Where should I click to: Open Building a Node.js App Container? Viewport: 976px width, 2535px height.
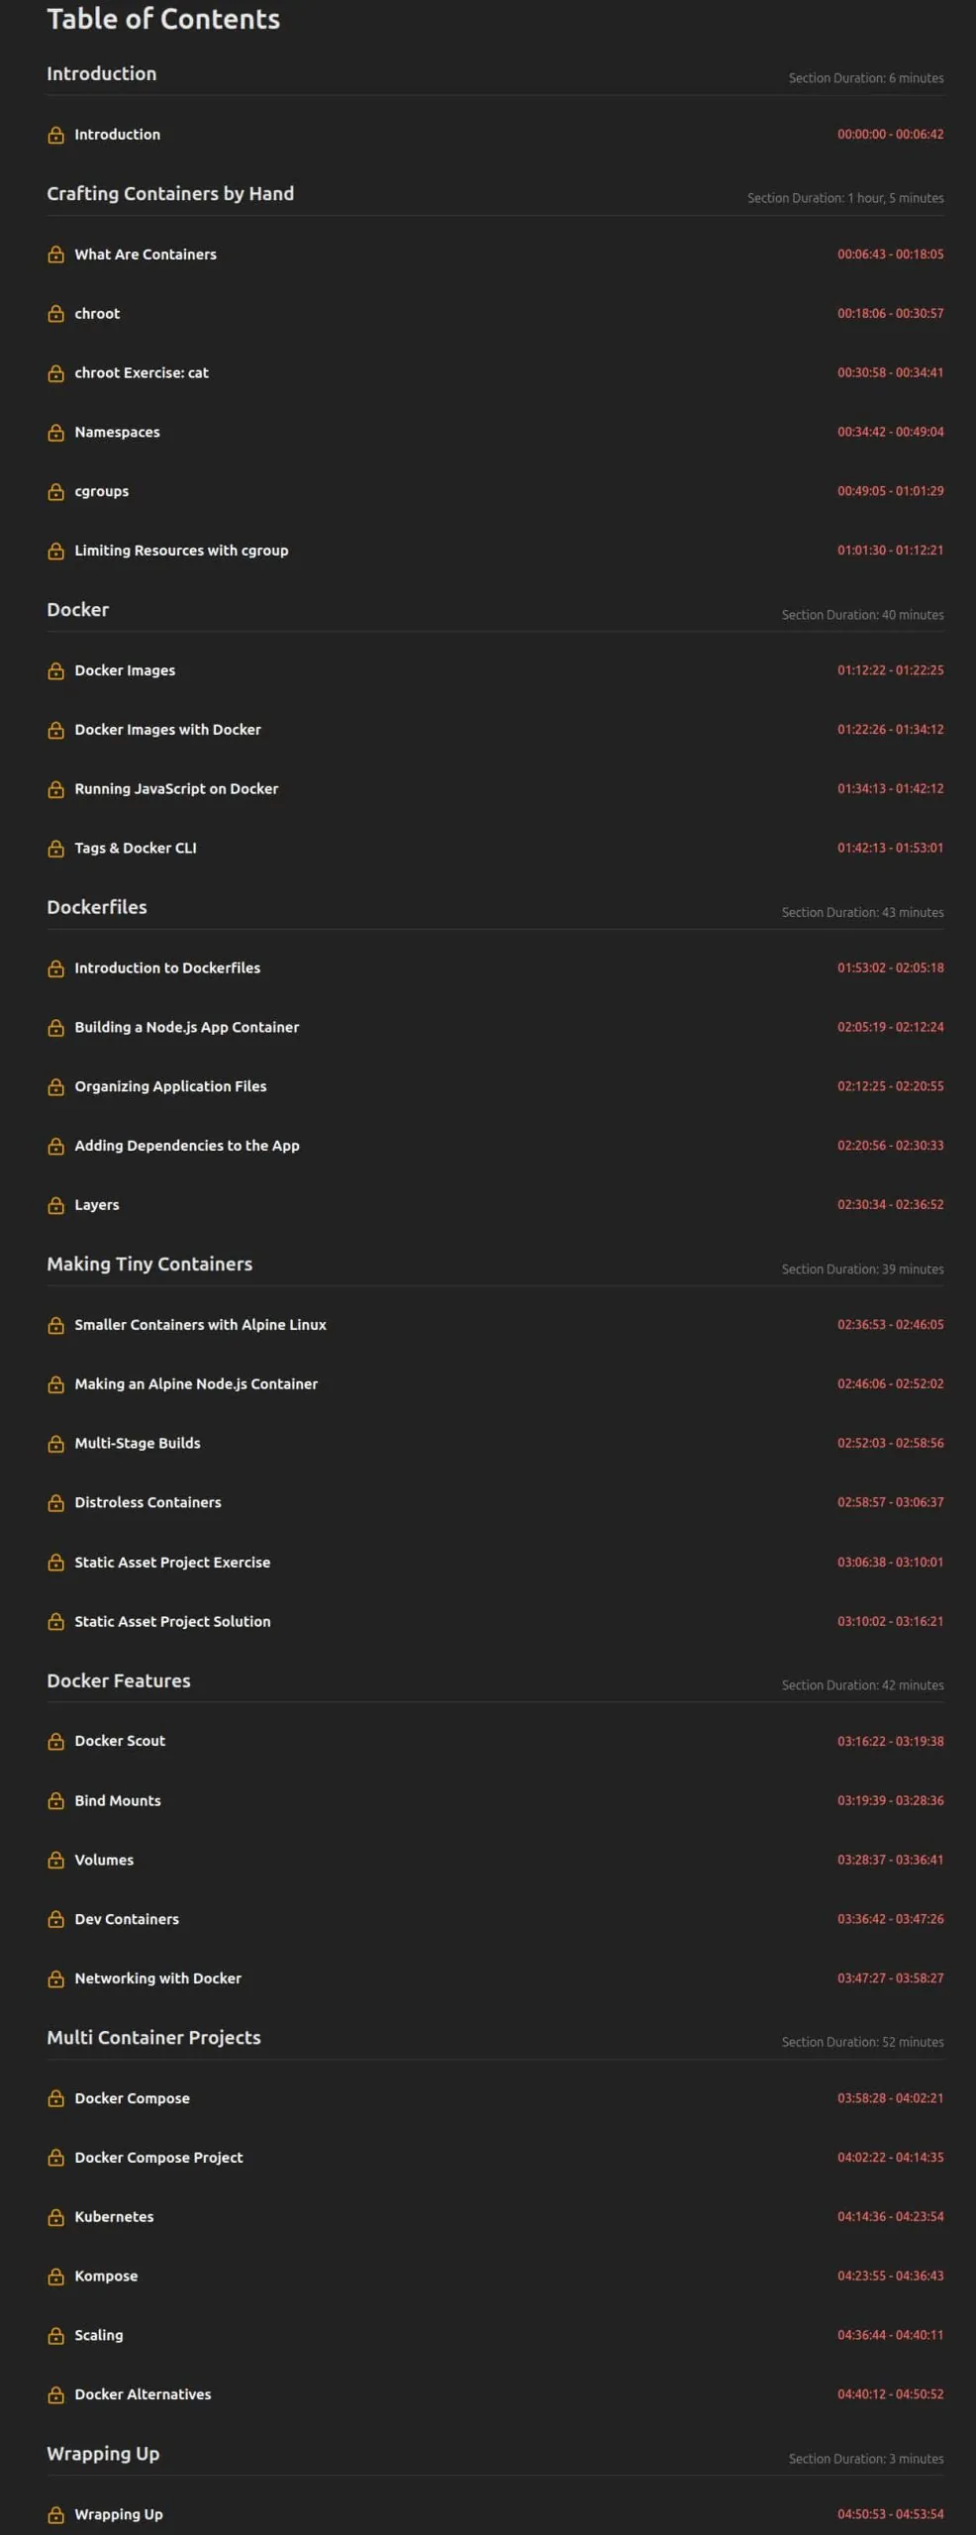[187, 1027]
